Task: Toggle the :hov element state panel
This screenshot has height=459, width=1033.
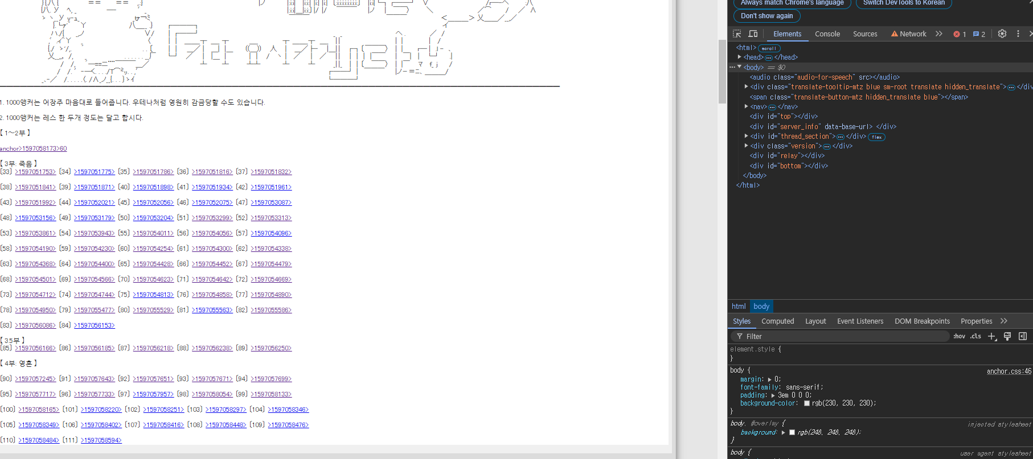Action: click(x=959, y=337)
